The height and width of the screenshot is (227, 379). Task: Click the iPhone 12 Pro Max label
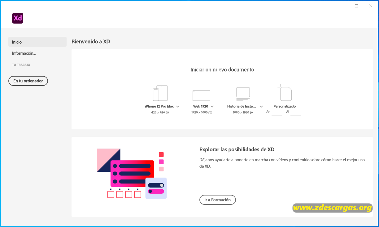point(159,106)
